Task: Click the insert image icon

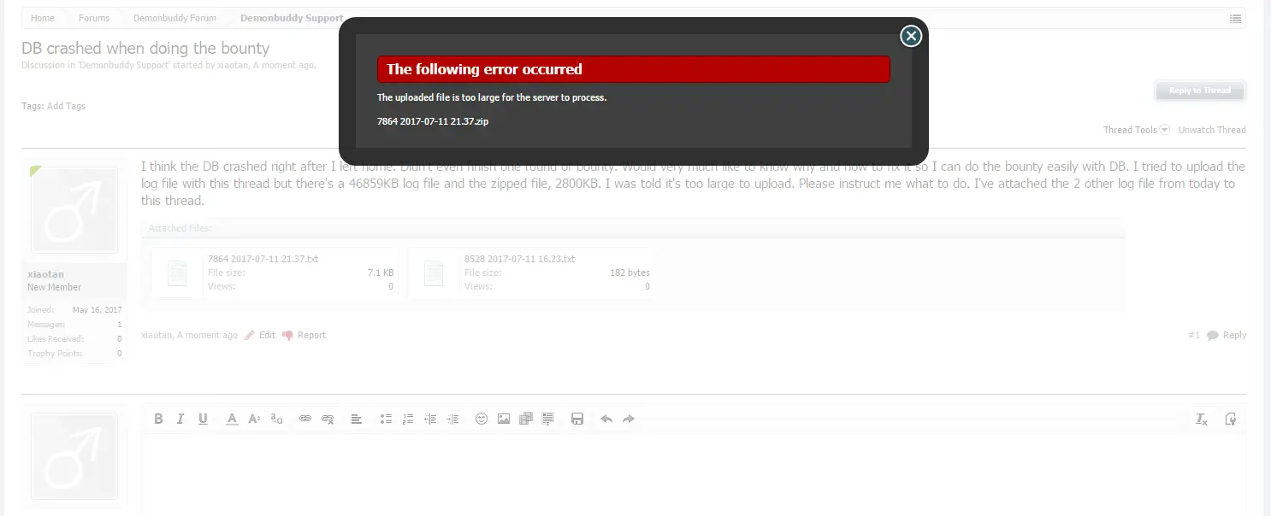Action: [x=504, y=419]
